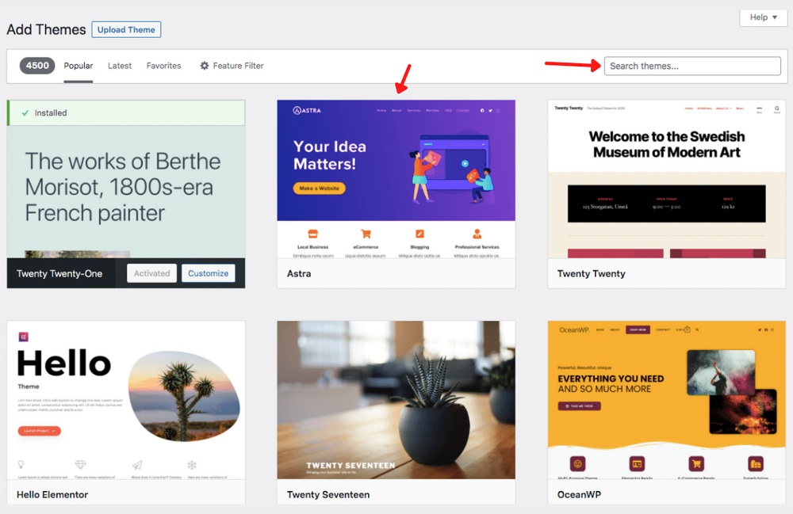793x514 pixels.
Task: Click the Activated button on Twenty Twenty-One
Action: [151, 273]
